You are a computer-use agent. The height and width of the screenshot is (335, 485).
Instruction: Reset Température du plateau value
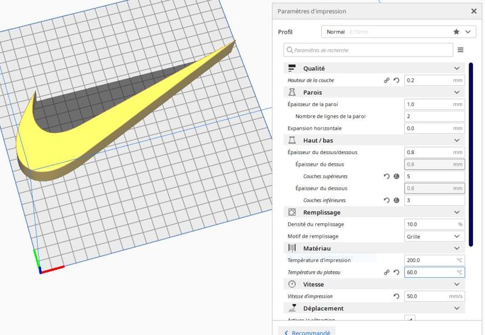pos(396,272)
